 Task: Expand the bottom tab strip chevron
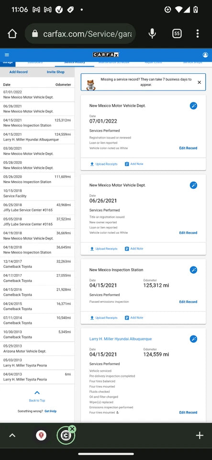click(x=12, y=436)
